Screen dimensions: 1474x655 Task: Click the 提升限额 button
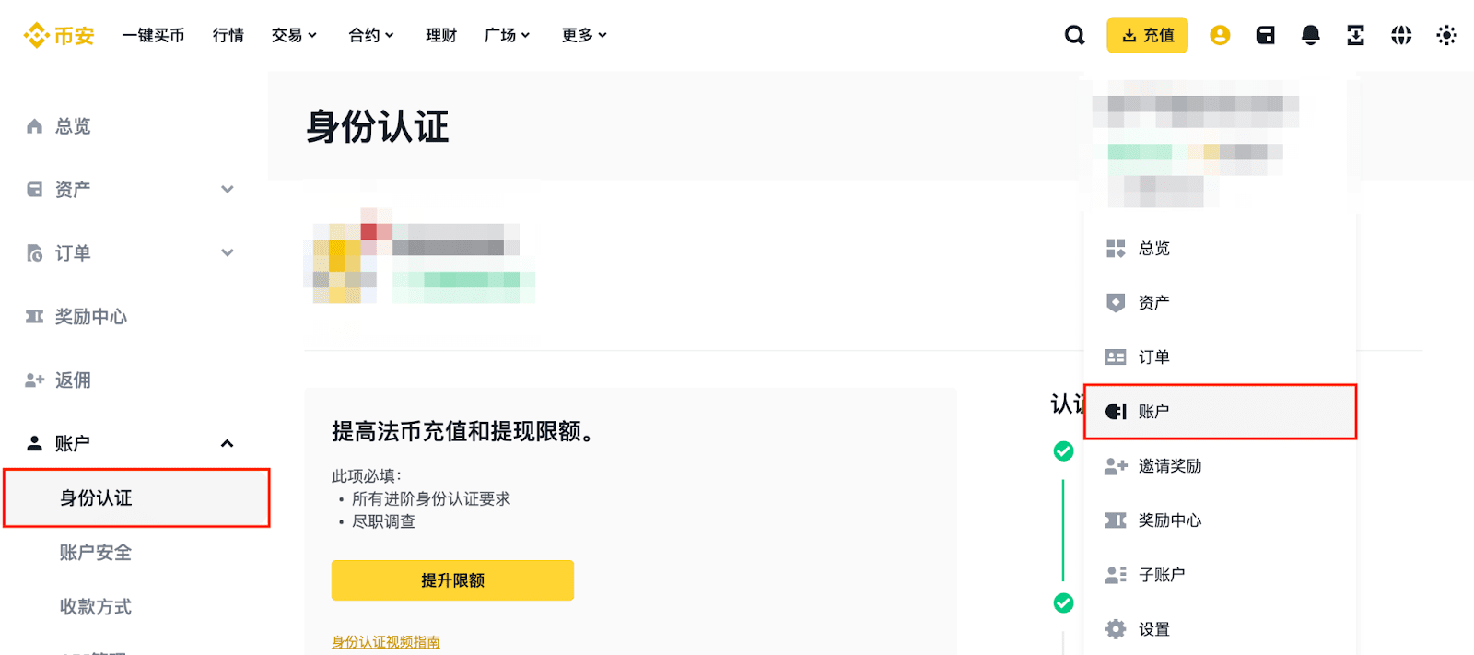pyautogui.click(x=451, y=580)
